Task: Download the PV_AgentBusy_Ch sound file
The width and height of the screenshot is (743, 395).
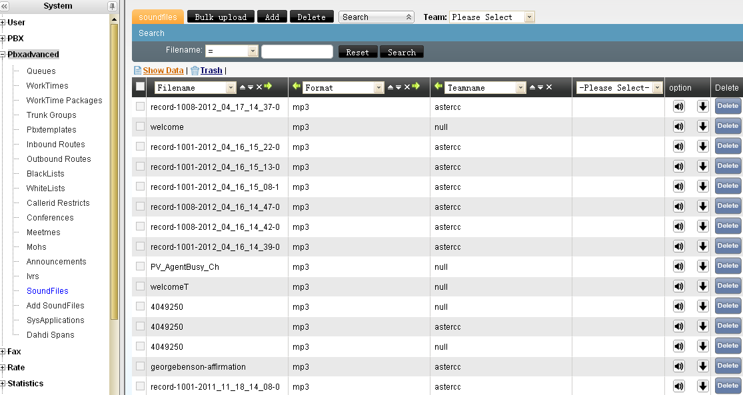Action: click(702, 266)
